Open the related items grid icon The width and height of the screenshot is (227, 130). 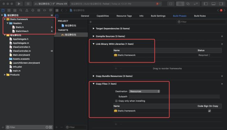click(57, 10)
